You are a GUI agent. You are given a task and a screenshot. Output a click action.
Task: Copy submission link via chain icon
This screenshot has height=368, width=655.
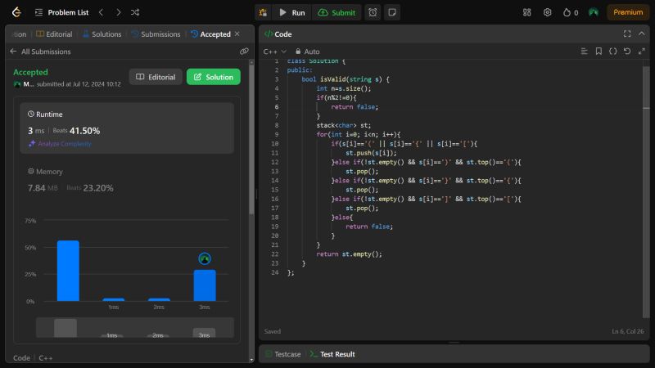[244, 51]
